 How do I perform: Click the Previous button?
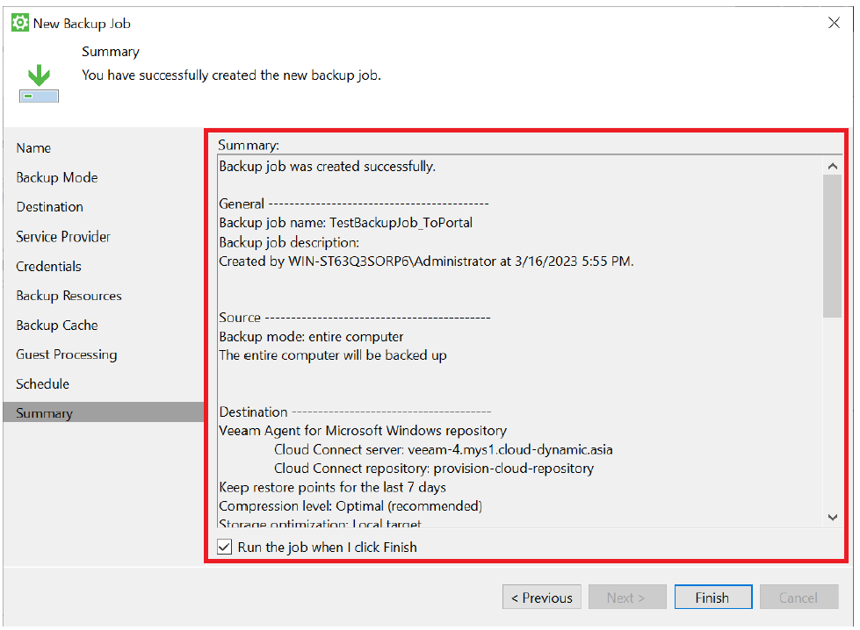pyautogui.click(x=542, y=598)
